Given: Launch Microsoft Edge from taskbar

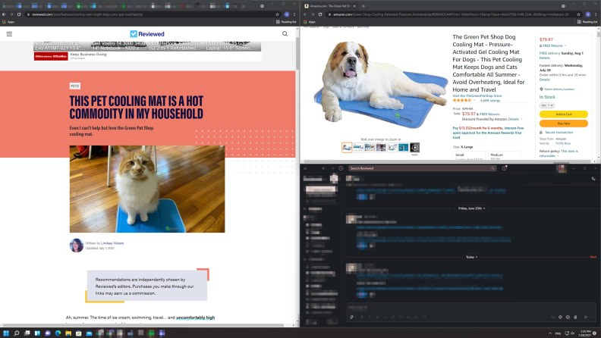Looking at the screenshot, I should tap(58, 333).
